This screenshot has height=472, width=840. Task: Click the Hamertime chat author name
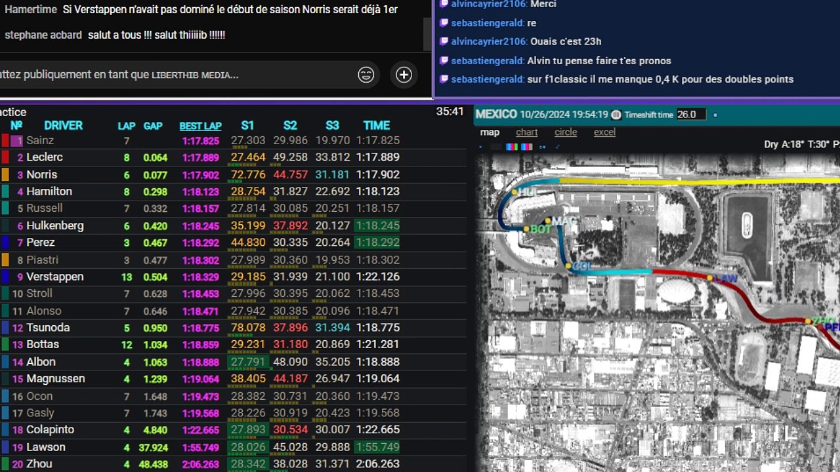30,10
